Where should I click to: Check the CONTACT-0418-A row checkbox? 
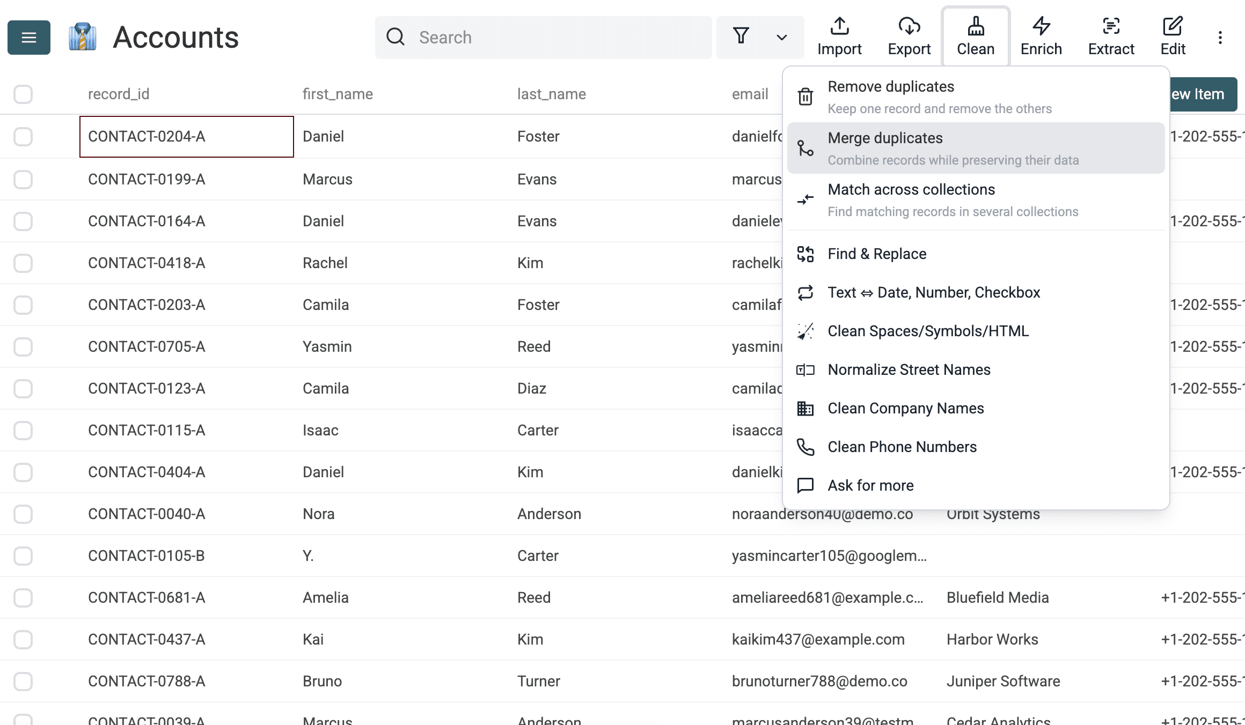[x=23, y=263]
